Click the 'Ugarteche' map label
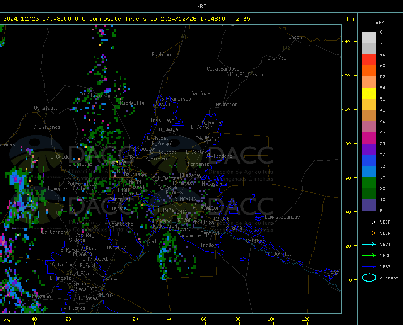The height and width of the screenshot is (325, 403). point(121,224)
